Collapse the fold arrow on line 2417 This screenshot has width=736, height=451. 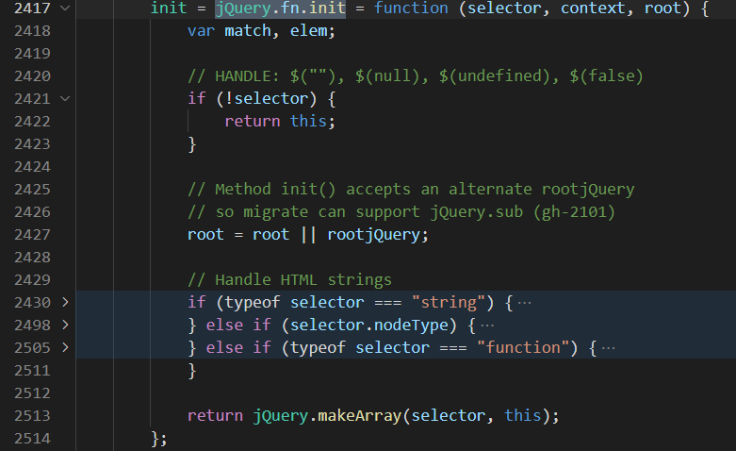(65, 8)
